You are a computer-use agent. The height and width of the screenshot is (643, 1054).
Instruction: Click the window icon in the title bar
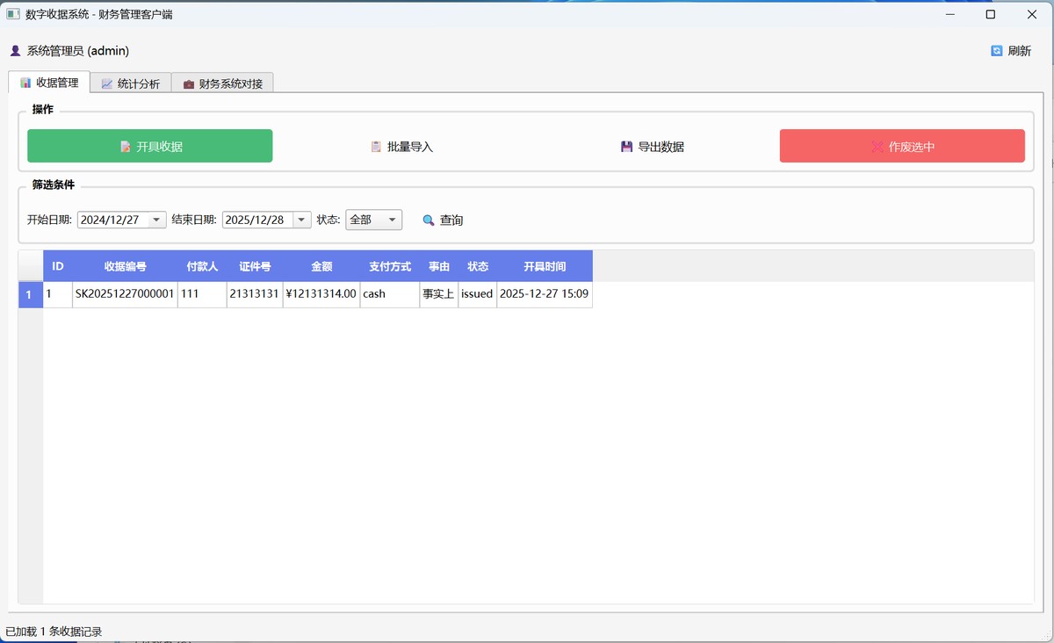click(x=12, y=13)
